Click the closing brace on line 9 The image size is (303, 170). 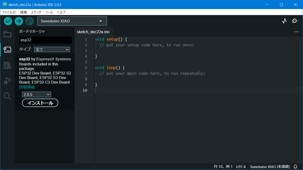click(x=96, y=85)
